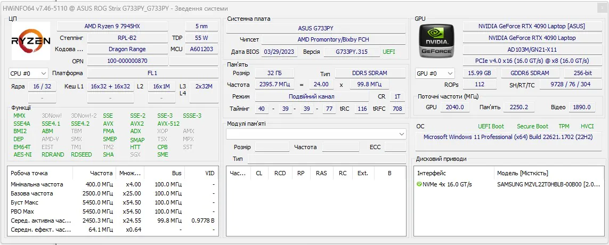Click the 16 / 32 cores field
The image size is (609, 245).
point(42,86)
